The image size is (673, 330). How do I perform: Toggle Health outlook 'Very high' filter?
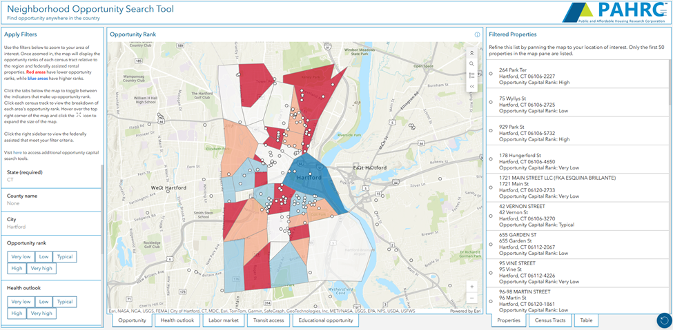41,313
